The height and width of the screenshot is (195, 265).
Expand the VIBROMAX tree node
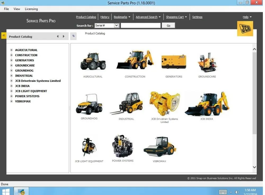(11, 101)
